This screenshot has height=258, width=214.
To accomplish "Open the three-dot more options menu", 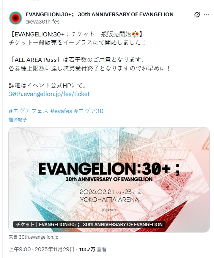I will pyautogui.click(x=206, y=15).
